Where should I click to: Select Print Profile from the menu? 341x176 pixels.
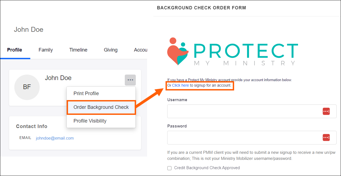point(86,93)
